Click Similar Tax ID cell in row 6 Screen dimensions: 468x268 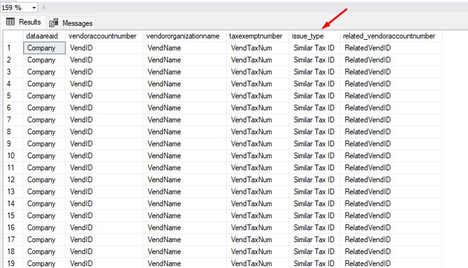click(315, 108)
